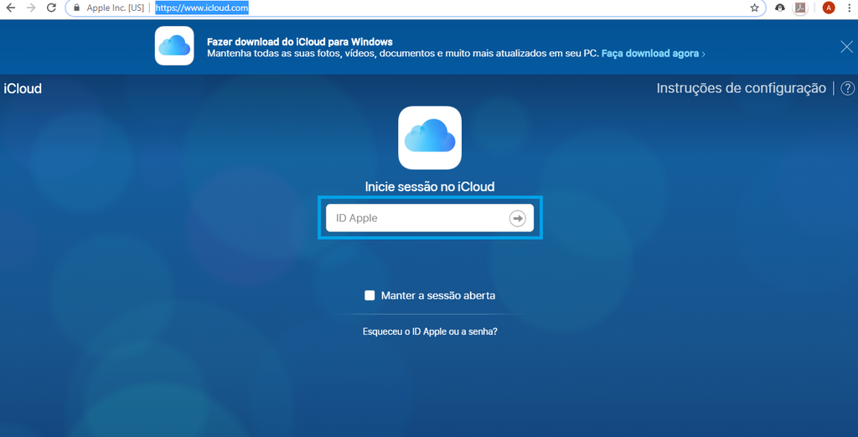Click the large iCloud logo above sign-in
858x437 pixels.
tap(430, 138)
